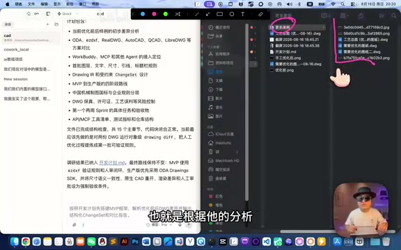Open the 文件 menu
Screen dimensions: 401x250
(x=31, y=4)
